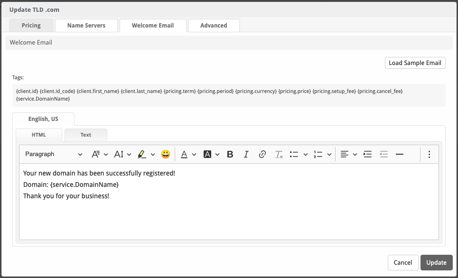The height and width of the screenshot is (278, 458).
Task: Show more toolbar items via three dots
Action: (429, 154)
